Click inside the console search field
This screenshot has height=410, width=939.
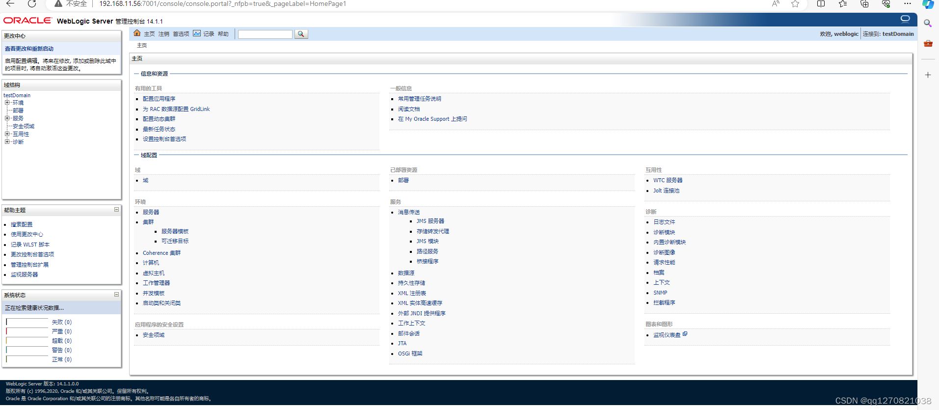[x=265, y=34]
